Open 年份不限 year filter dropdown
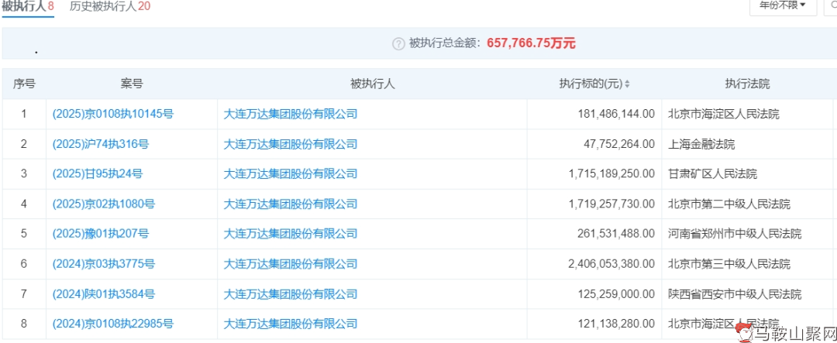Image resolution: width=837 pixels, height=343 pixels. [783, 6]
